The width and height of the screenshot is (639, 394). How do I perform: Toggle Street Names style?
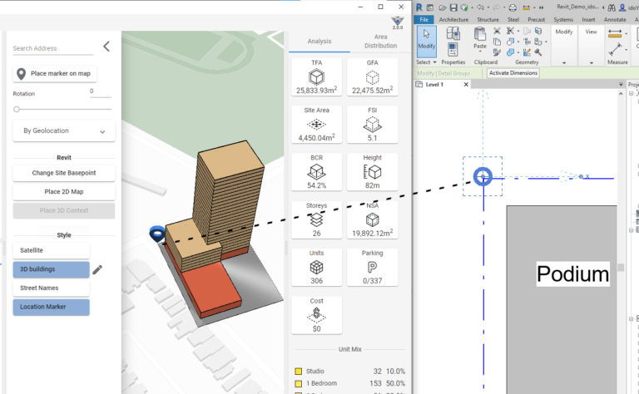click(52, 288)
